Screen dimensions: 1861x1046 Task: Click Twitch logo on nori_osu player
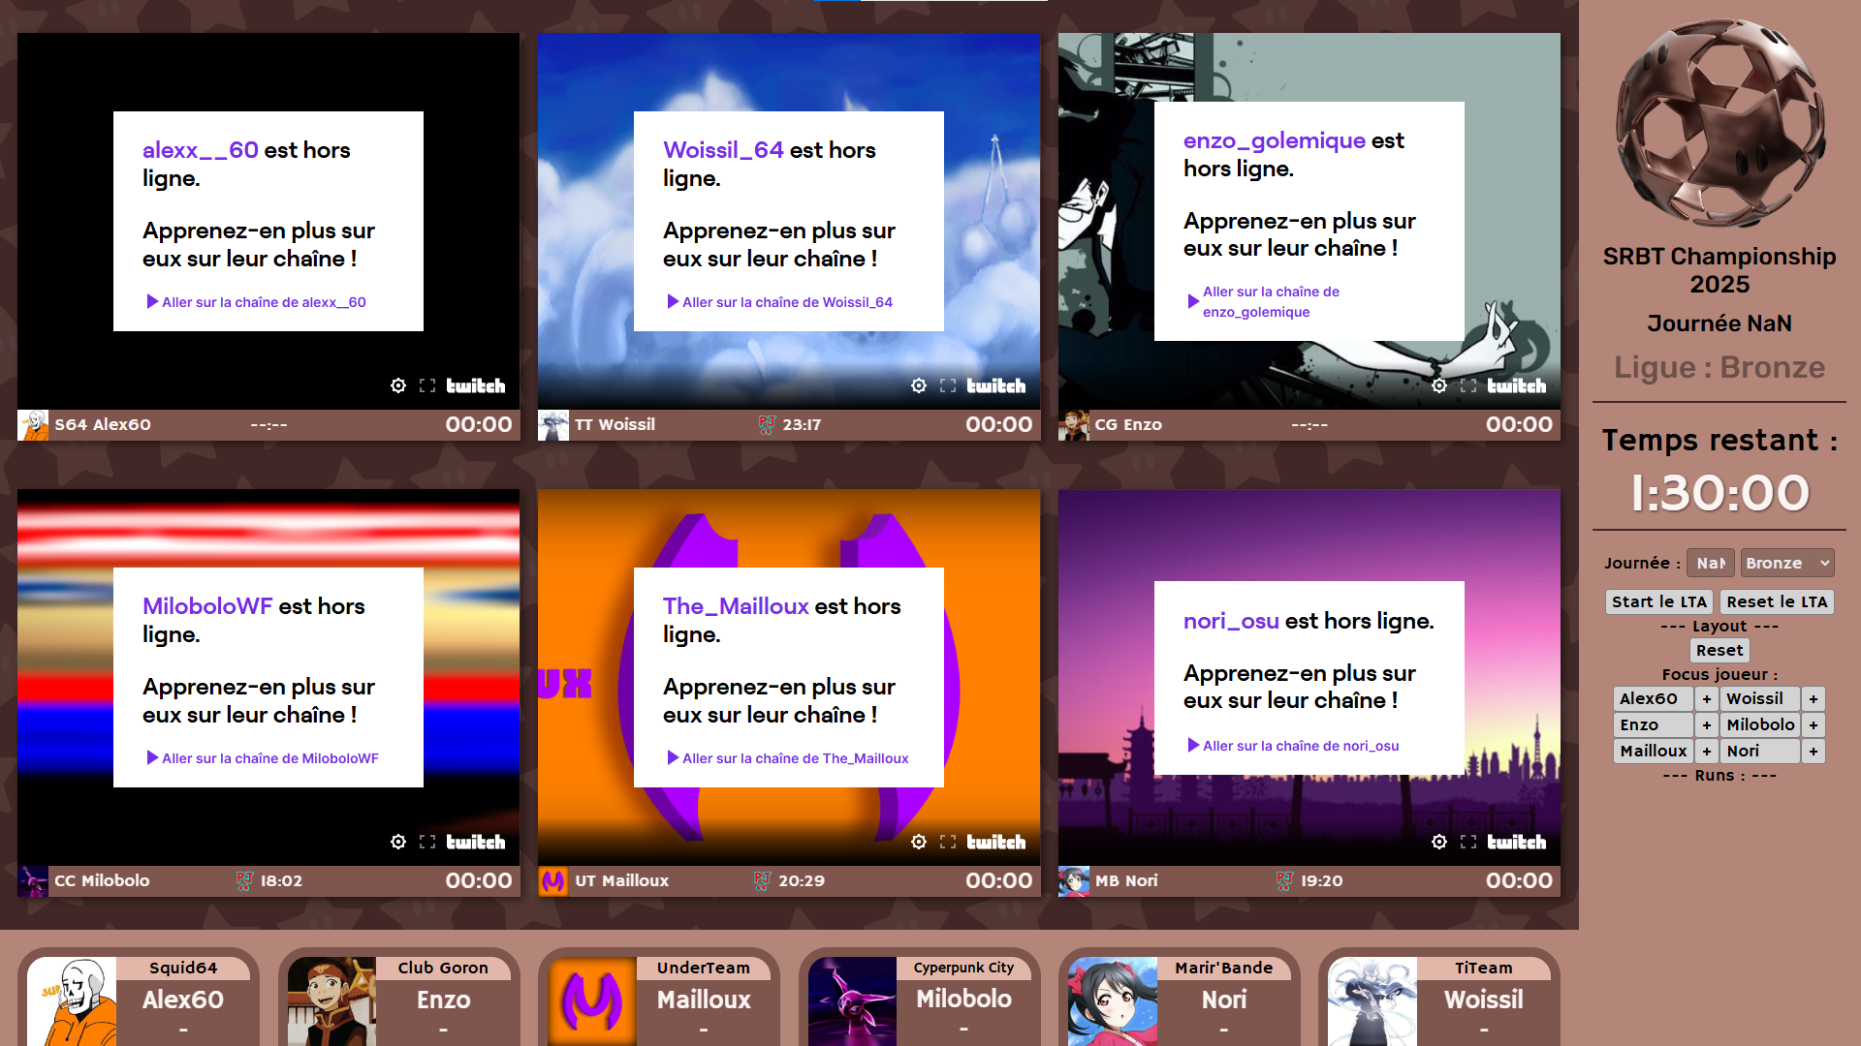pos(1516,842)
